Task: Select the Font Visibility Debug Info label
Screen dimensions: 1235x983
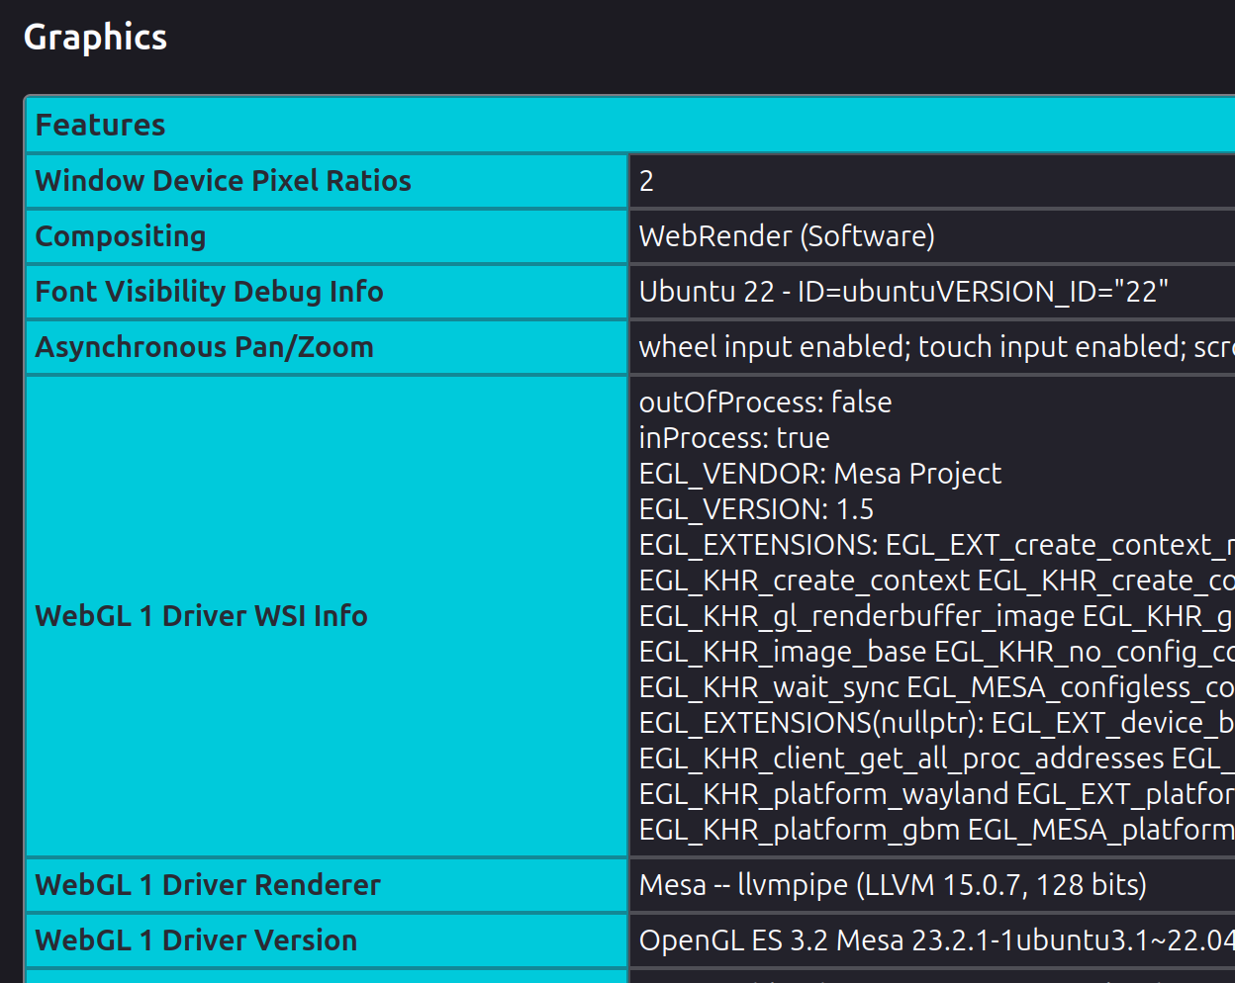Action: pyautogui.click(x=209, y=292)
